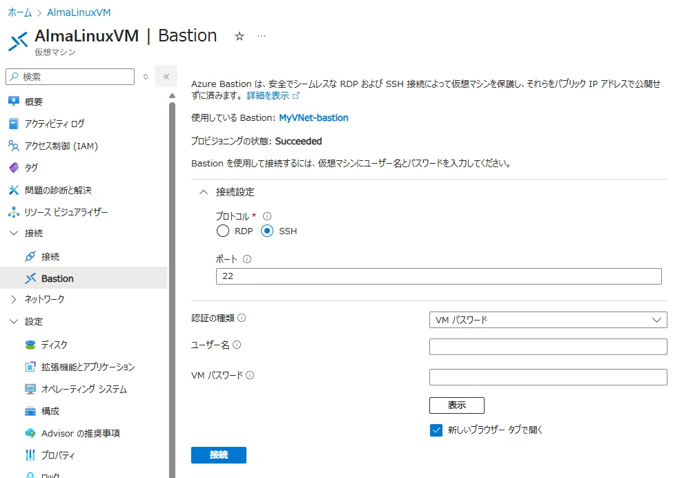Screen dimensions: 693x478
Task: Click the 問題の診断と解決 wrench icon
Action: click(x=14, y=190)
